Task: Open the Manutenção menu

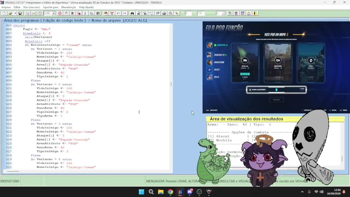Action: [x=69, y=7]
